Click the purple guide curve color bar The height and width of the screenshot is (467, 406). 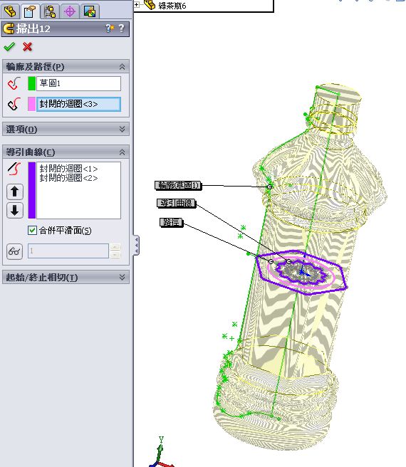(32, 190)
